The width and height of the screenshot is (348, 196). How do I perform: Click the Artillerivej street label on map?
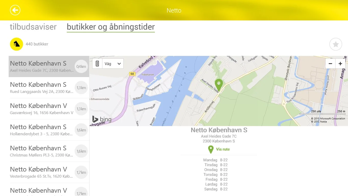click(209, 107)
